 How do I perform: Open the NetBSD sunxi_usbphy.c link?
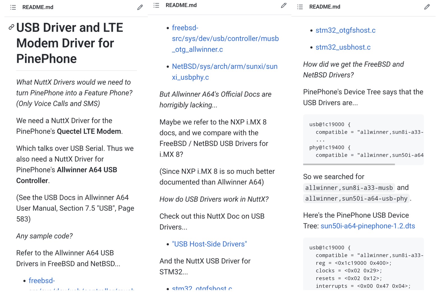click(224, 72)
